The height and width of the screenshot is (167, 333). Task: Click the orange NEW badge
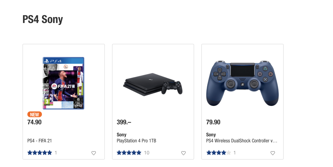(35, 114)
